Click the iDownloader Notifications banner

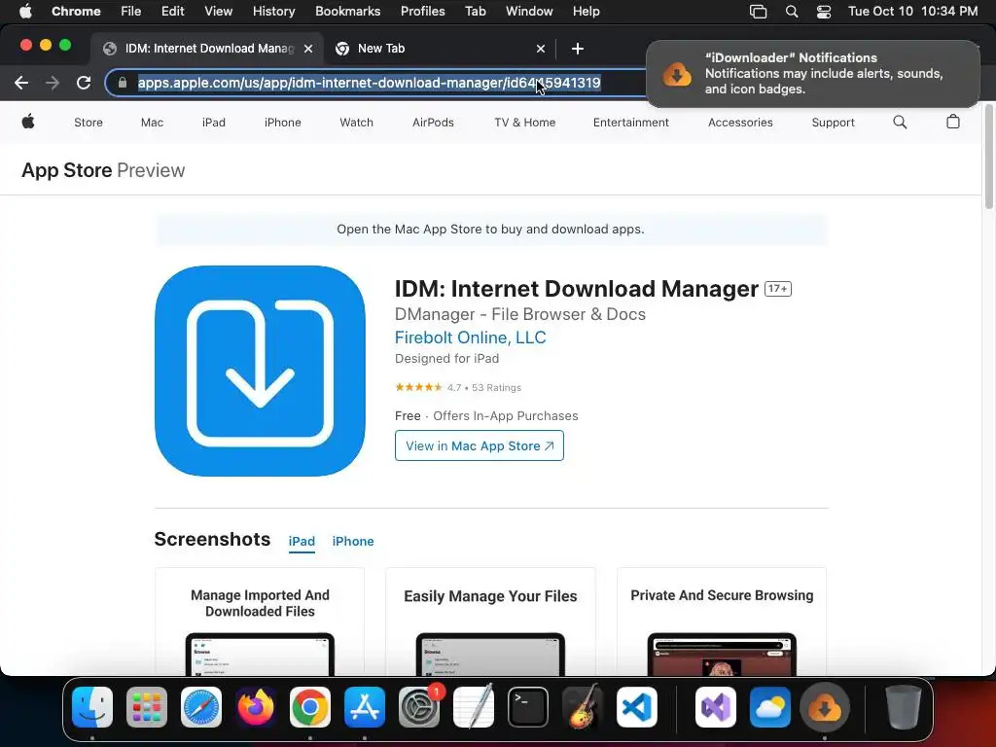click(x=812, y=74)
